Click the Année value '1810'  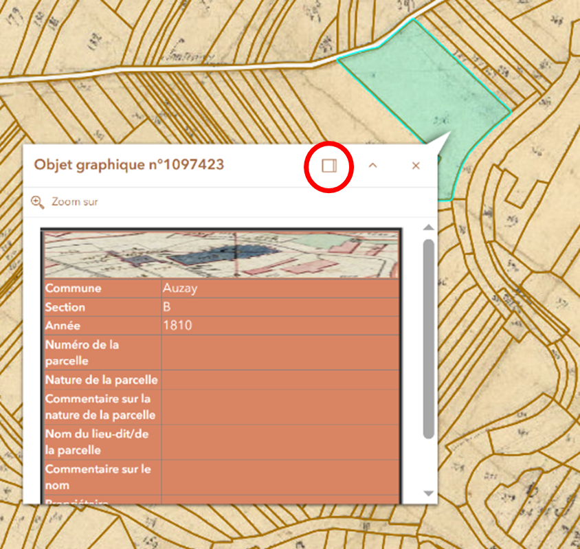(x=177, y=326)
